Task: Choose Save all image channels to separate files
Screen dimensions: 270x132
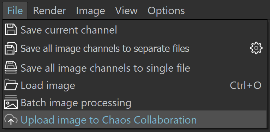Action: point(135,48)
